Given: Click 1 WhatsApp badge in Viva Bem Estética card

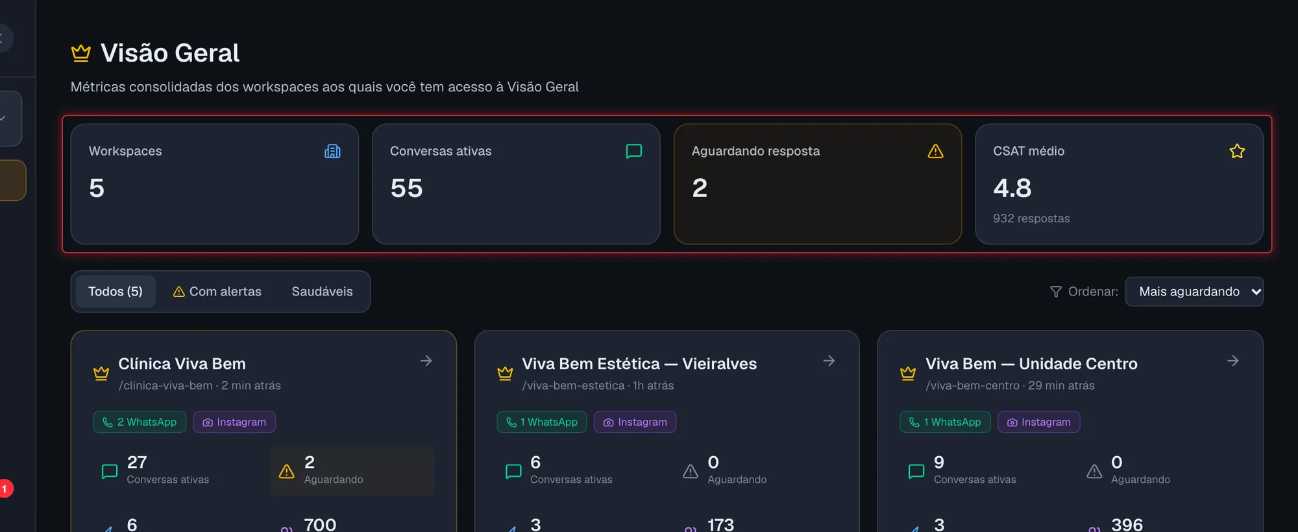Looking at the screenshot, I should click(x=542, y=422).
